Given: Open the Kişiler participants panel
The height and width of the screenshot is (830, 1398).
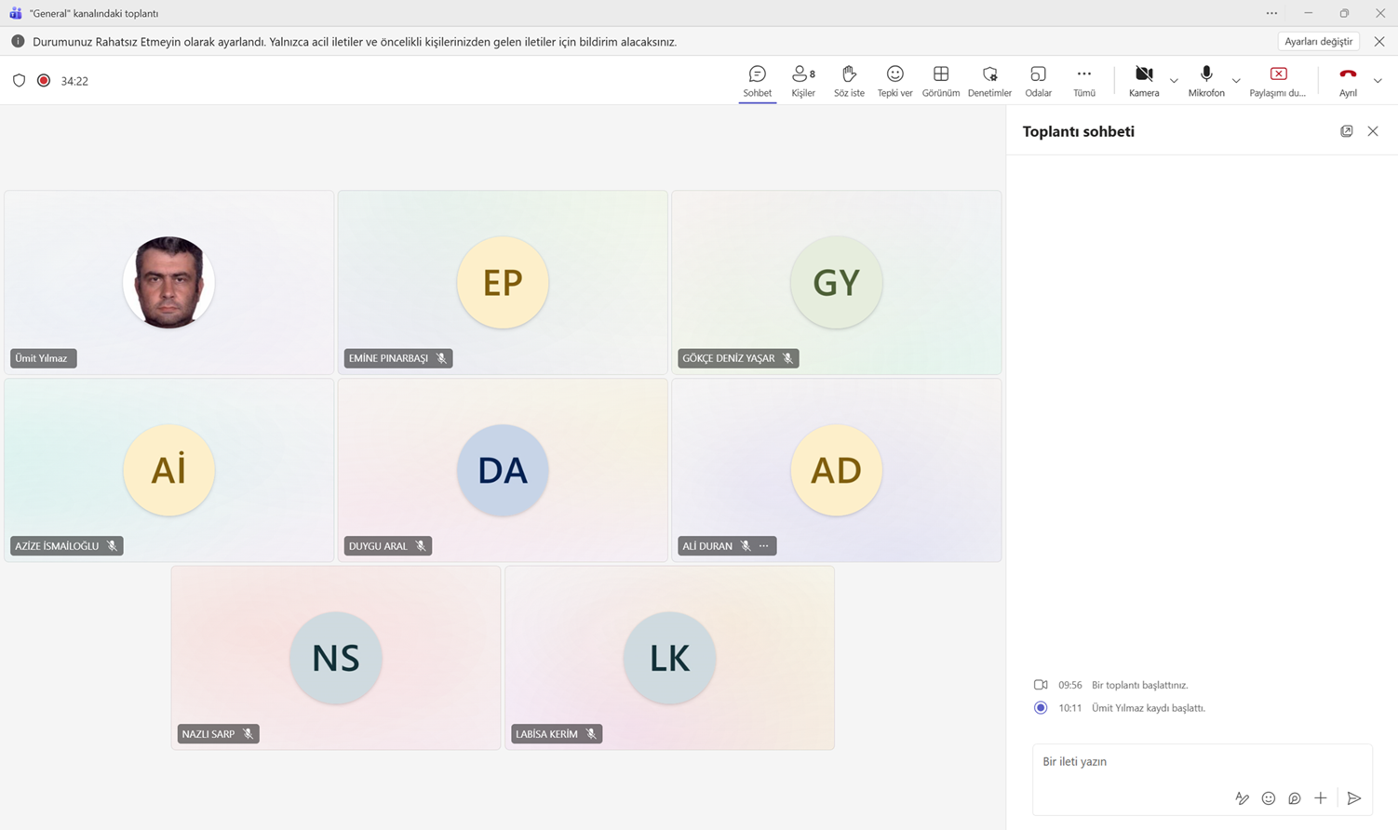Looking at the screenshot, I should pyautogui.click(x=802, y=81).
